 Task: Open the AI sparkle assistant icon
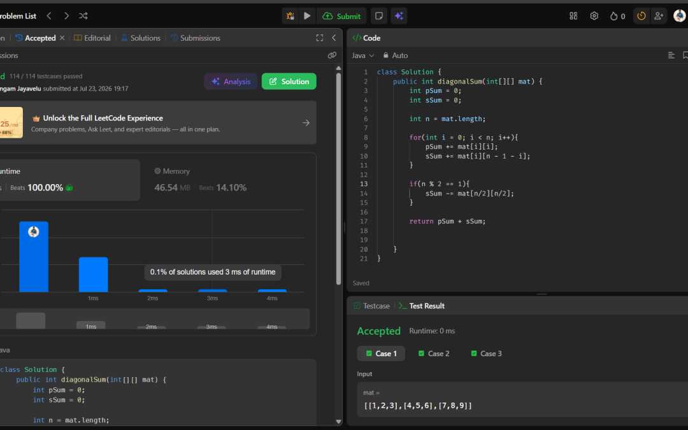point(399,16)
